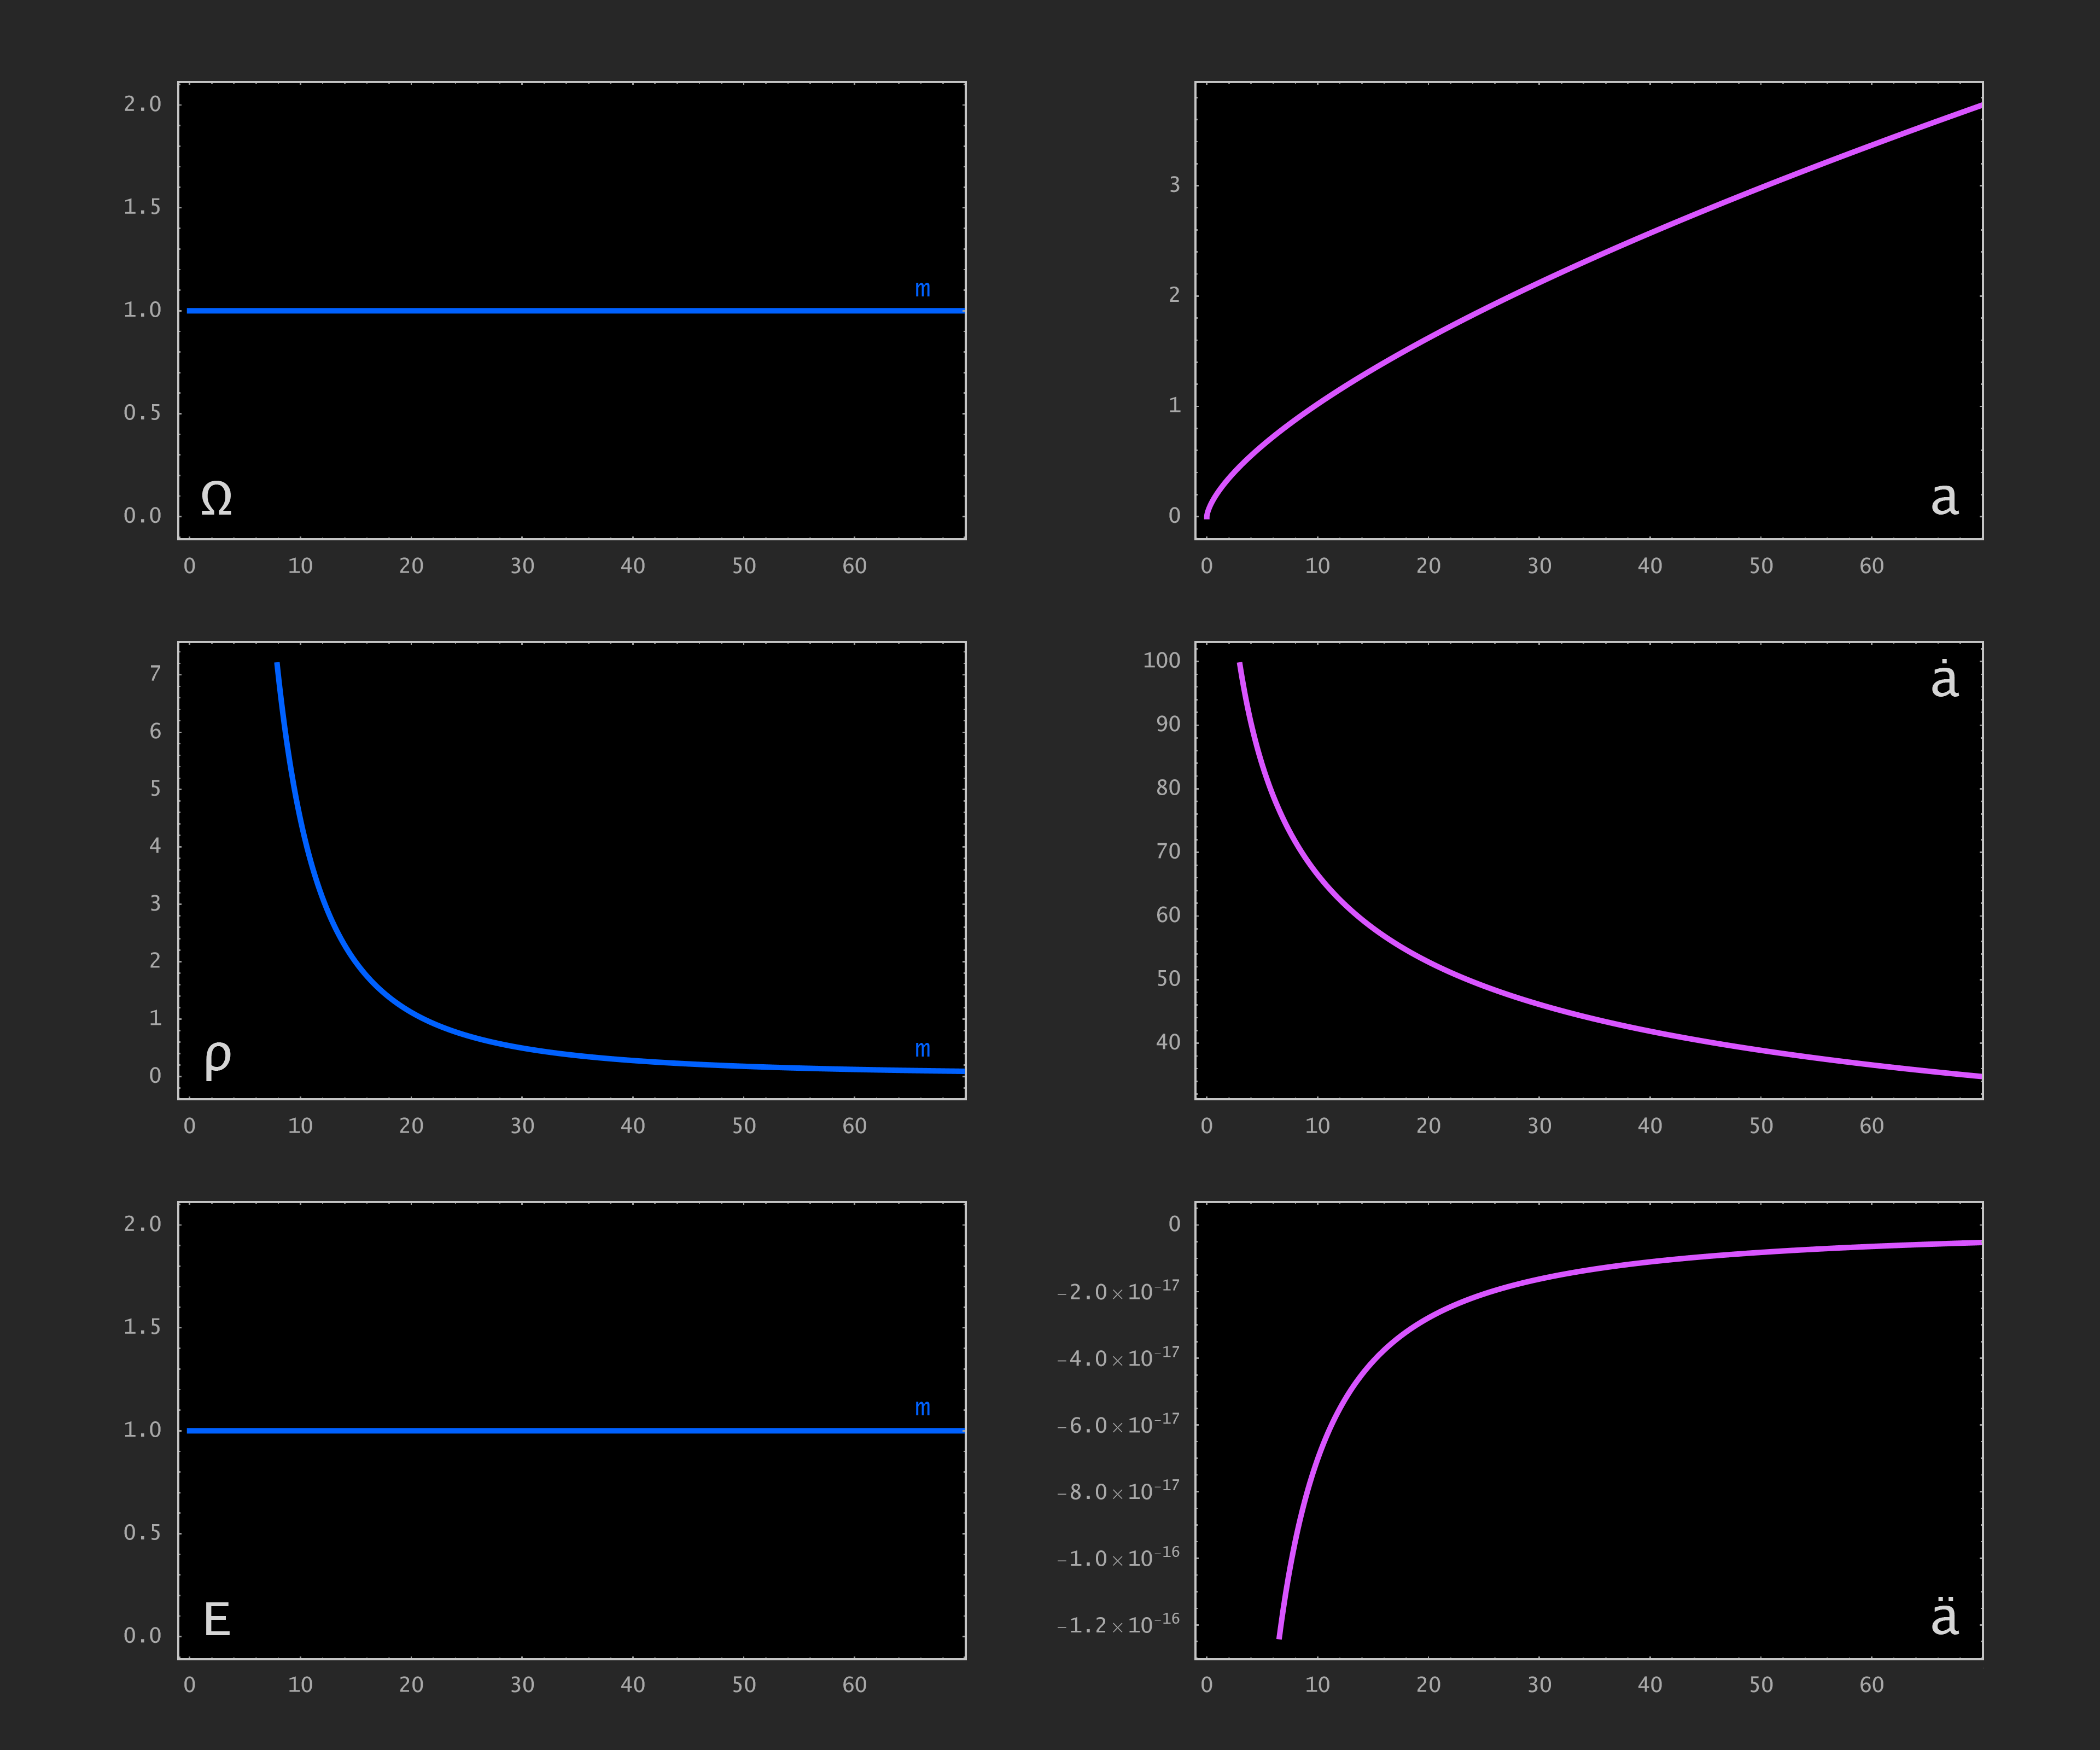This screenshot has height=1750, width=2100.
Task: Click the blue 'm' label in E plot
Action: [x=922, y=1408]
